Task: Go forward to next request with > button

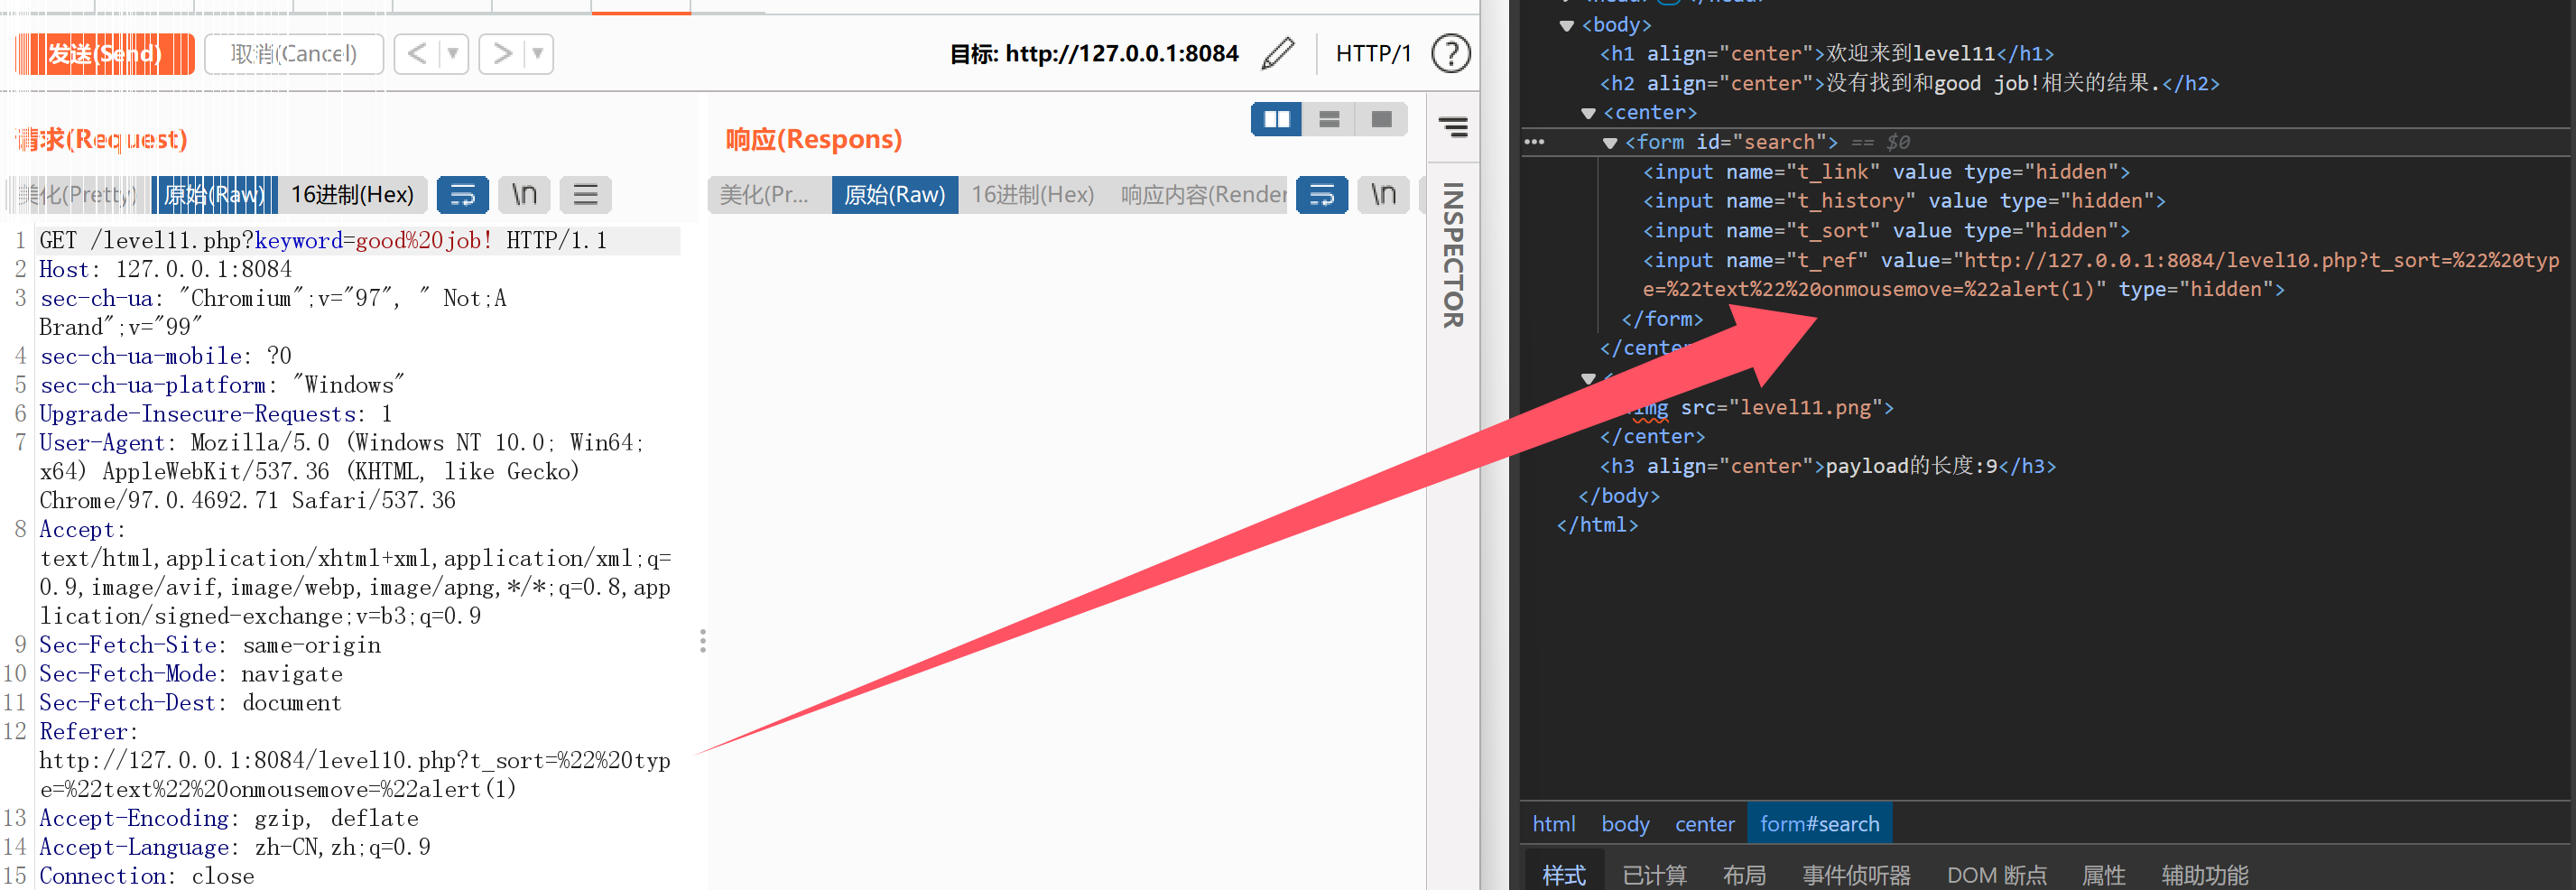Action: tap(502, 53)
